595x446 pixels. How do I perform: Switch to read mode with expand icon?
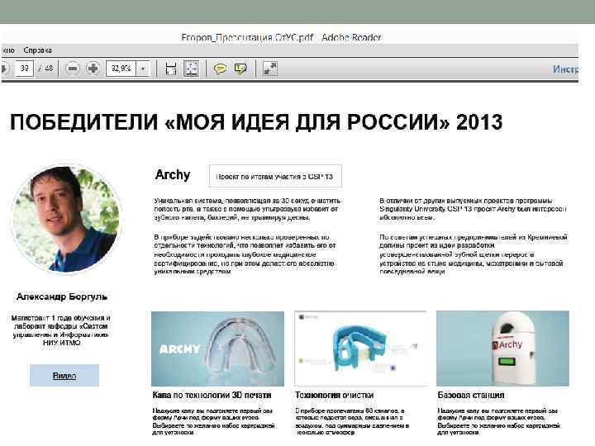(x=270, y=69)
